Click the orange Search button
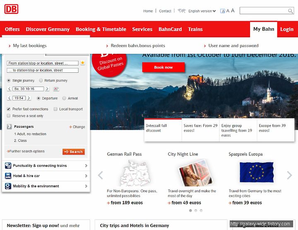The image size is (298, 230). tap(74, 152)
